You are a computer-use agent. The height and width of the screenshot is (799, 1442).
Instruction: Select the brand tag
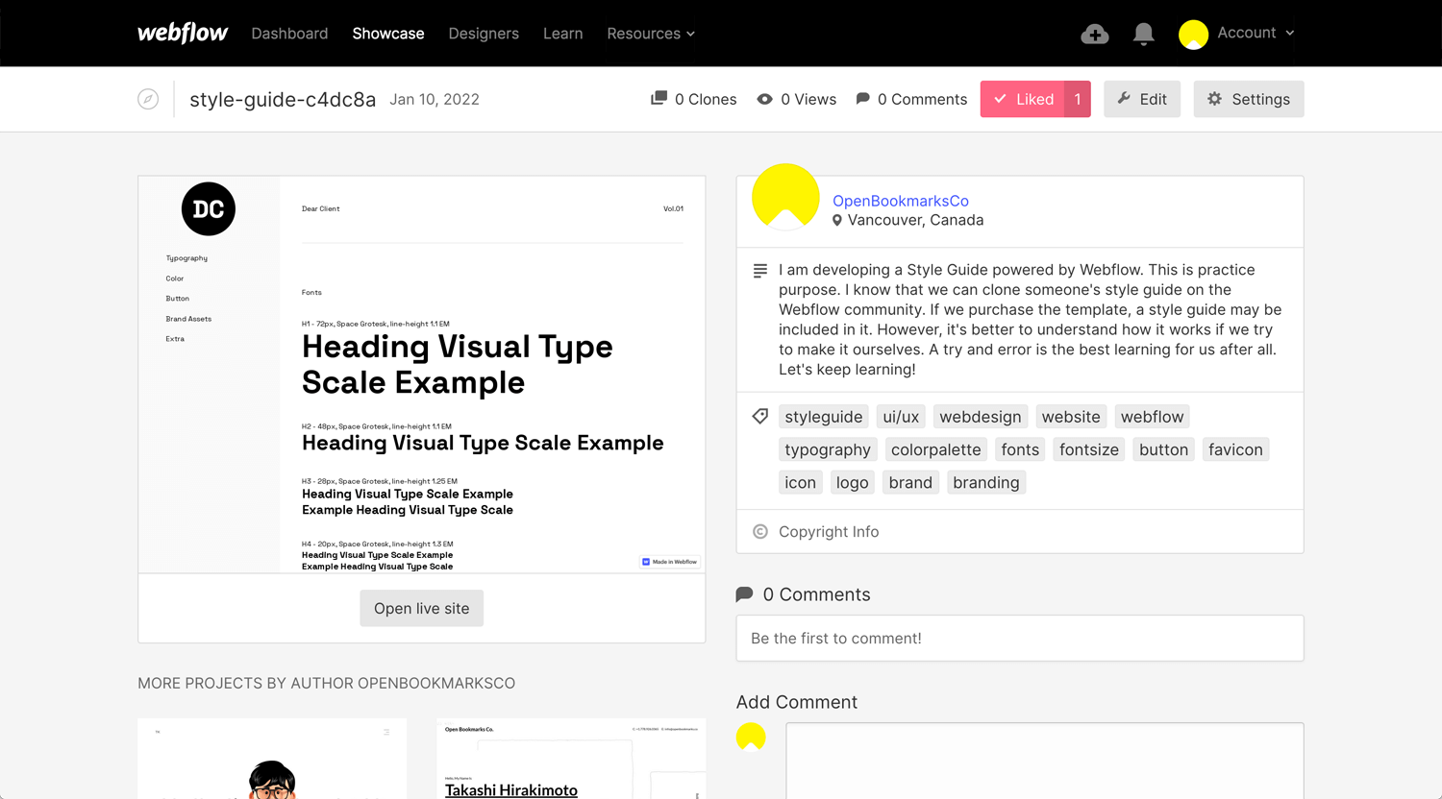click(910, 482)
